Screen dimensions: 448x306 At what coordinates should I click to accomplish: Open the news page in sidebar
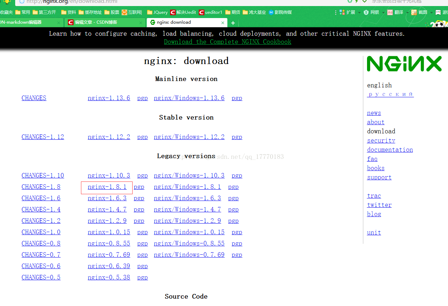click(374, 113)
